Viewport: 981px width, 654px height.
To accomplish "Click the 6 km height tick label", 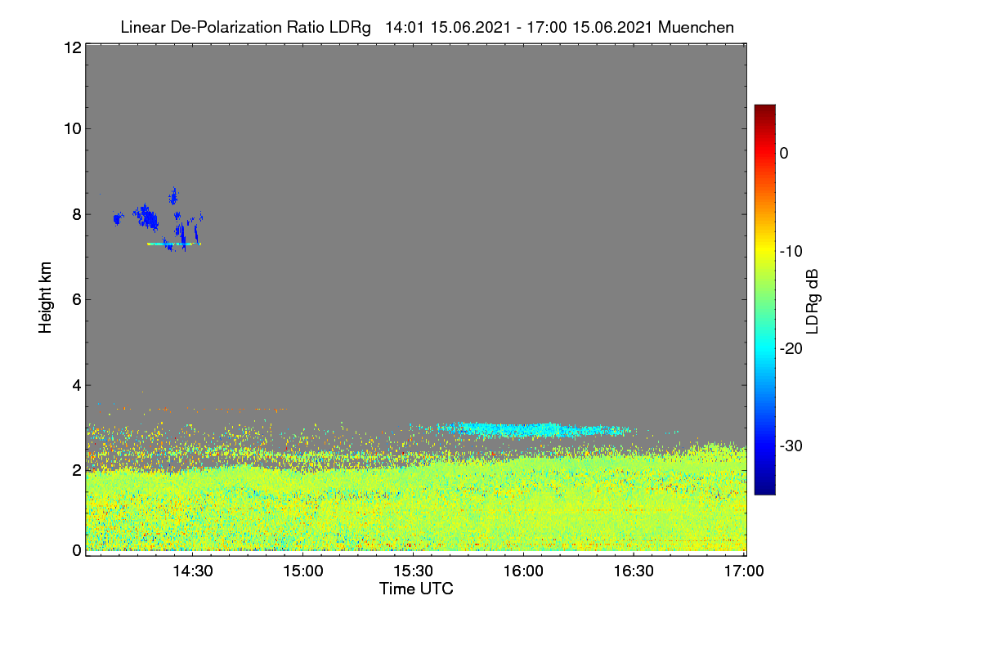I will [75, 299].
